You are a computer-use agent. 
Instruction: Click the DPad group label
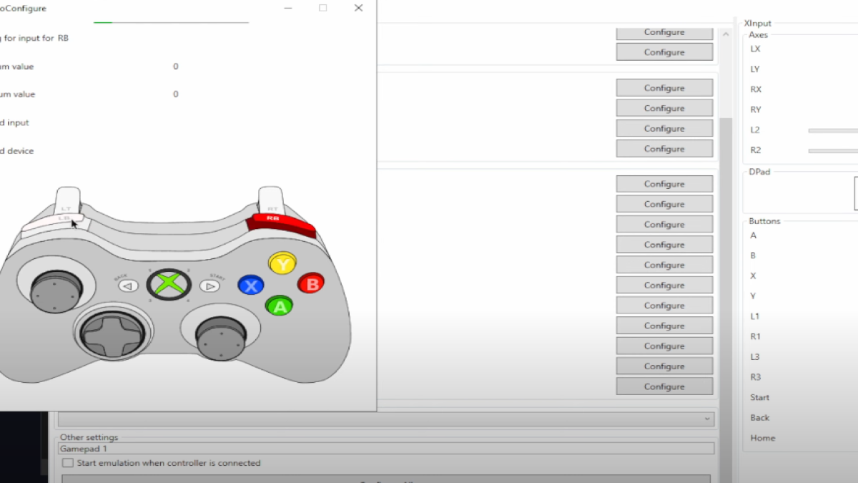(x=760, y=172)
